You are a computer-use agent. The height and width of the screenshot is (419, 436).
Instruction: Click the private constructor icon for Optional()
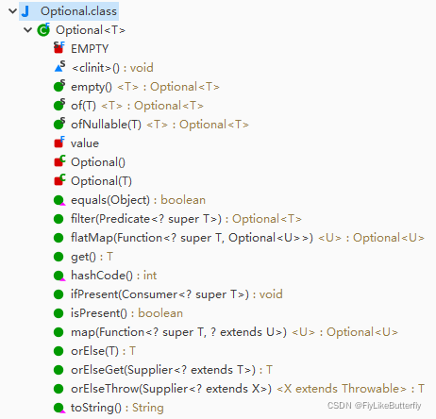point(59,161)
